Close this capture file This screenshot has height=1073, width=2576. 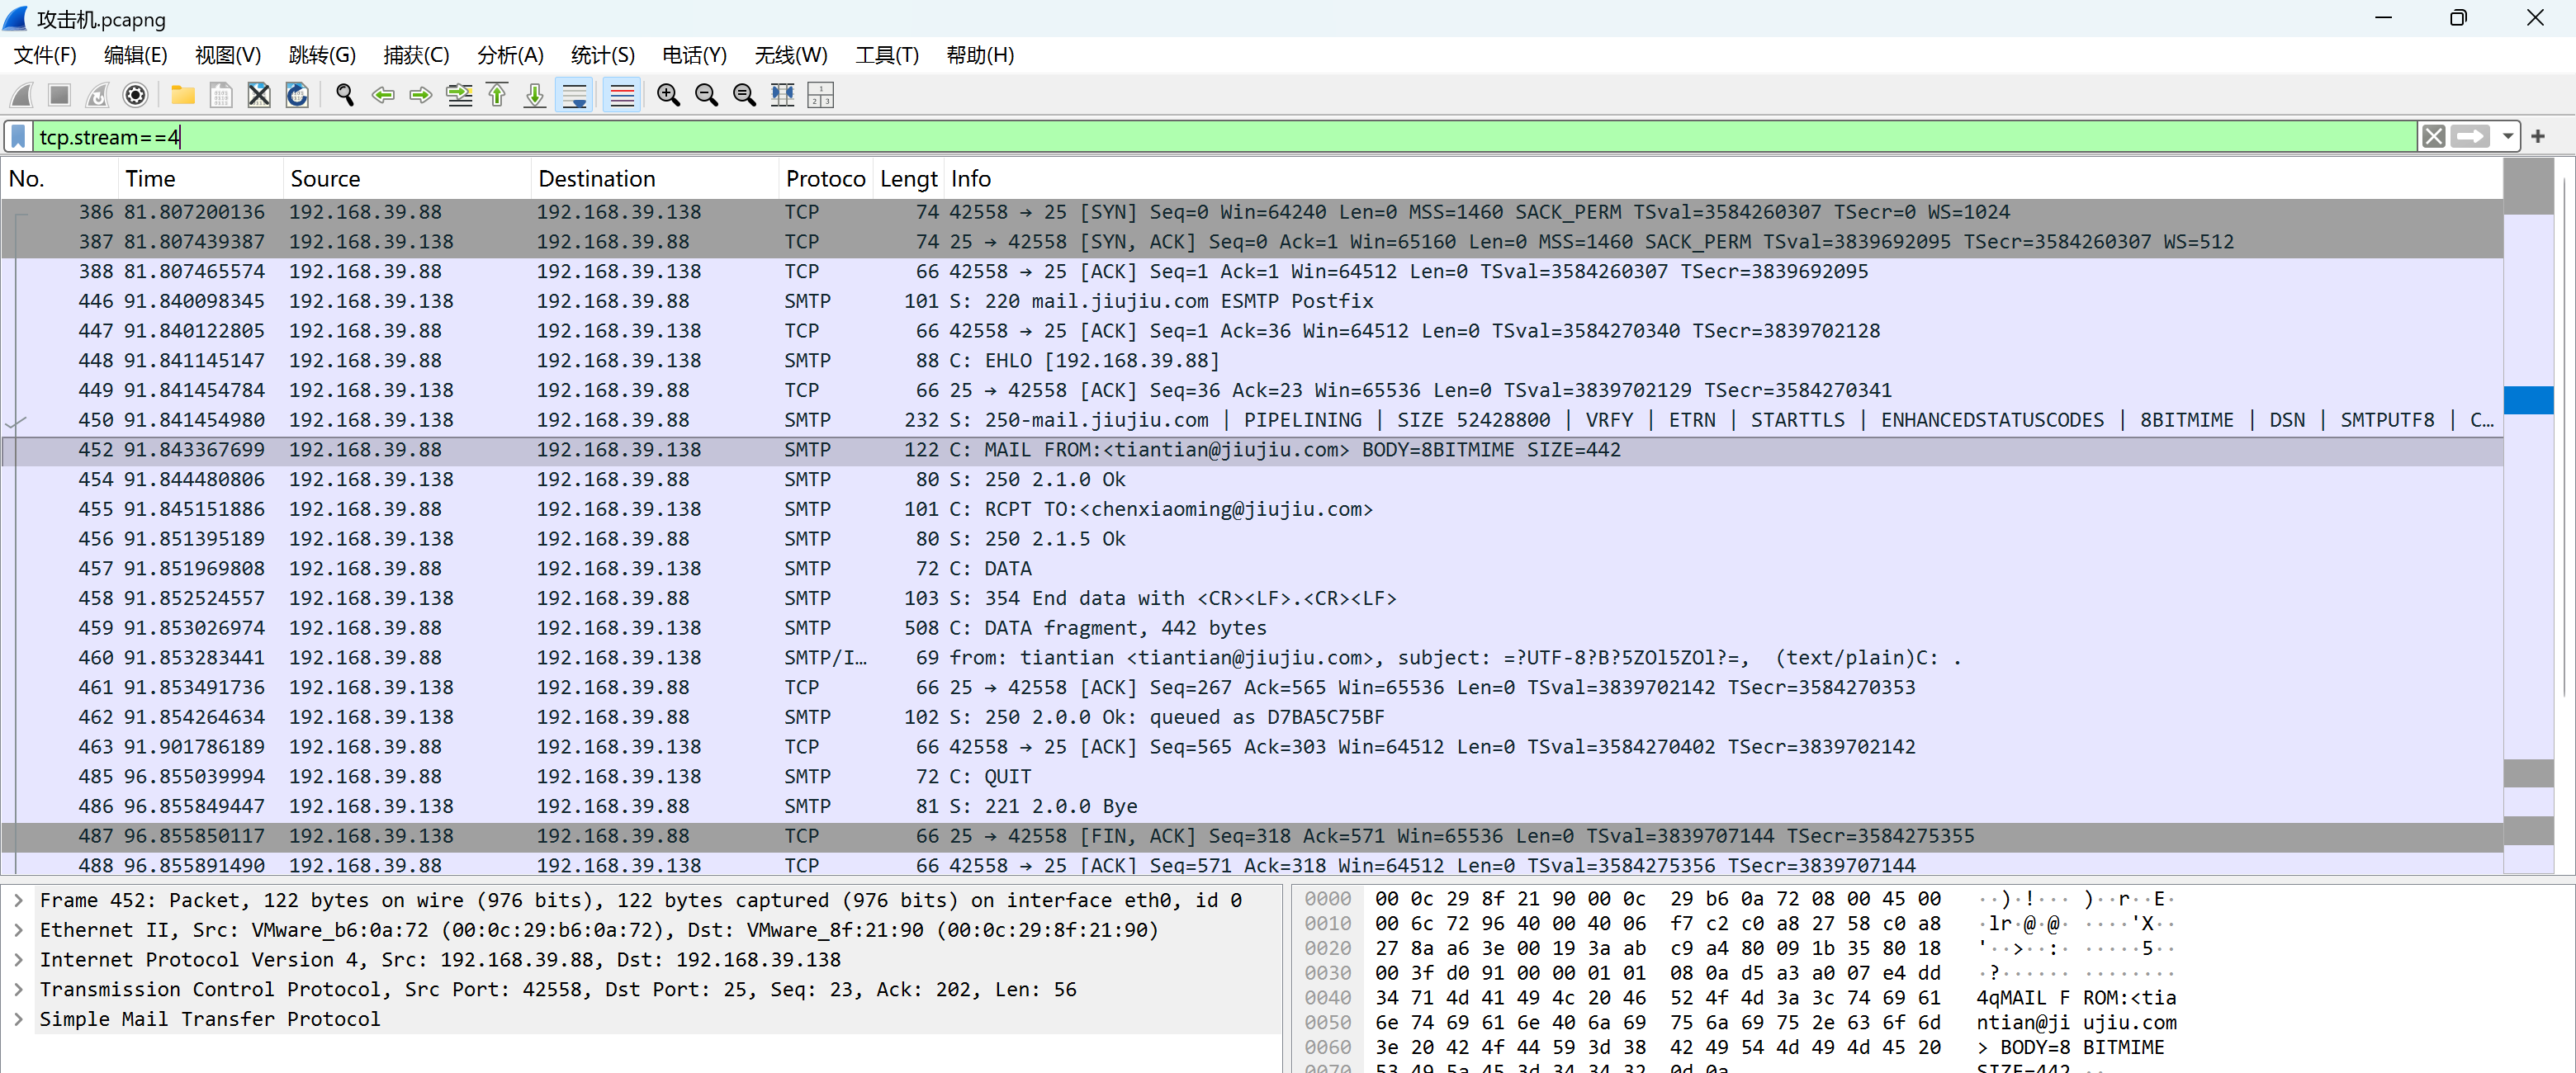click(x=259, y=95)
